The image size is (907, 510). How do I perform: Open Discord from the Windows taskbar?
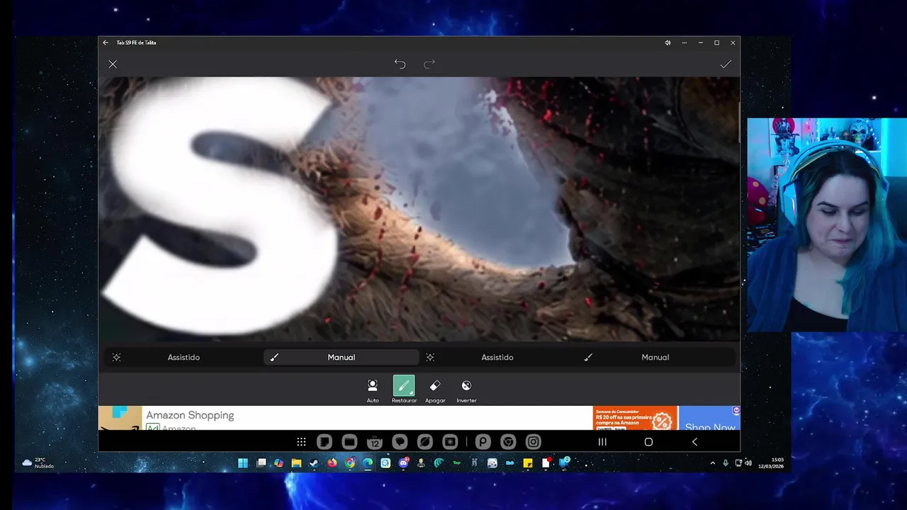pos(403,463)
